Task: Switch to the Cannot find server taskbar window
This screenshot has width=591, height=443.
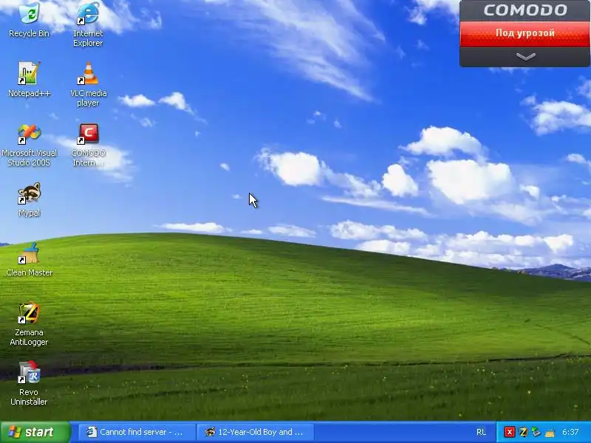Action: tap(137, 432)
